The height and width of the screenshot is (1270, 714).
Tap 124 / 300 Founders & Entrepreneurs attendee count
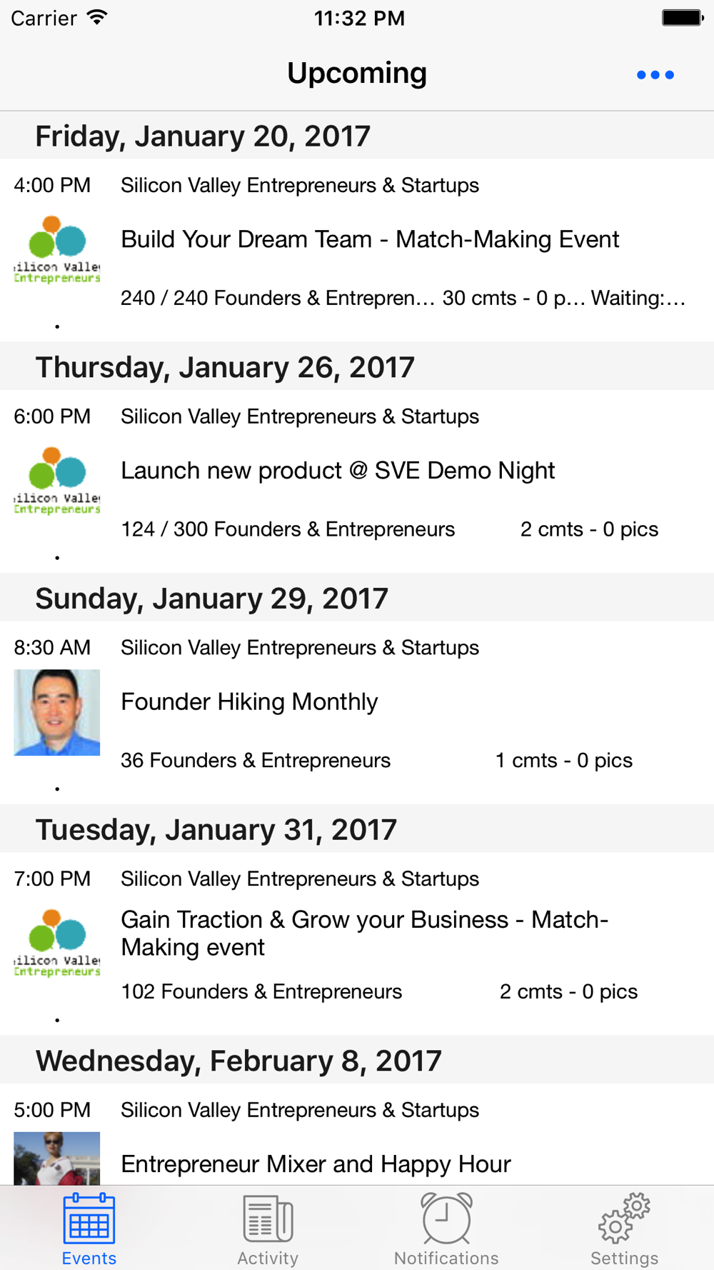288,529
